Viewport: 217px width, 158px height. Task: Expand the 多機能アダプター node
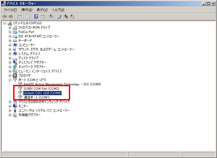point(10,115)
